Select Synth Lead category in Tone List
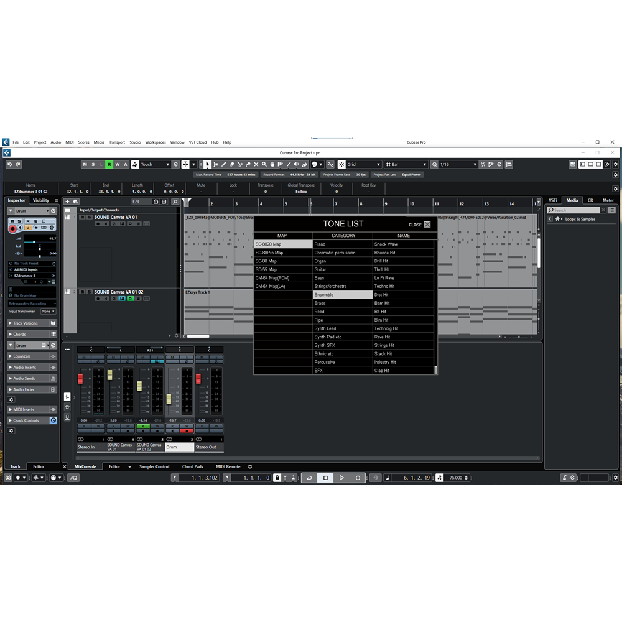The image size is (622, 622). coord(343,328)
